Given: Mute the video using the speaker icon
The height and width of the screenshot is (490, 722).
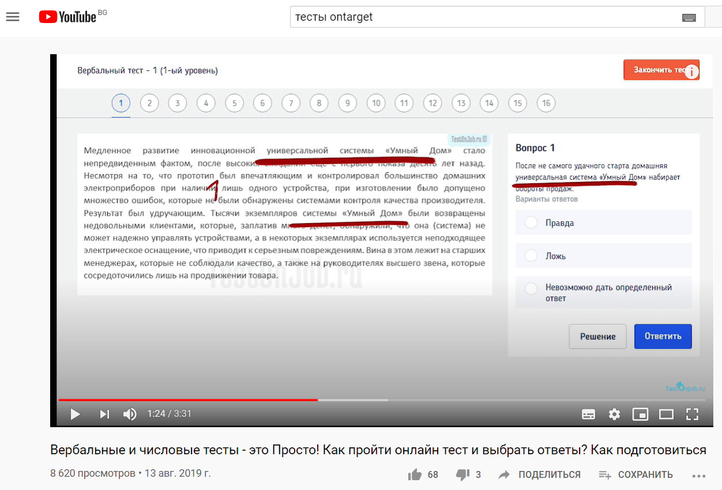Looking at the screenshot, I should point(130,414).
